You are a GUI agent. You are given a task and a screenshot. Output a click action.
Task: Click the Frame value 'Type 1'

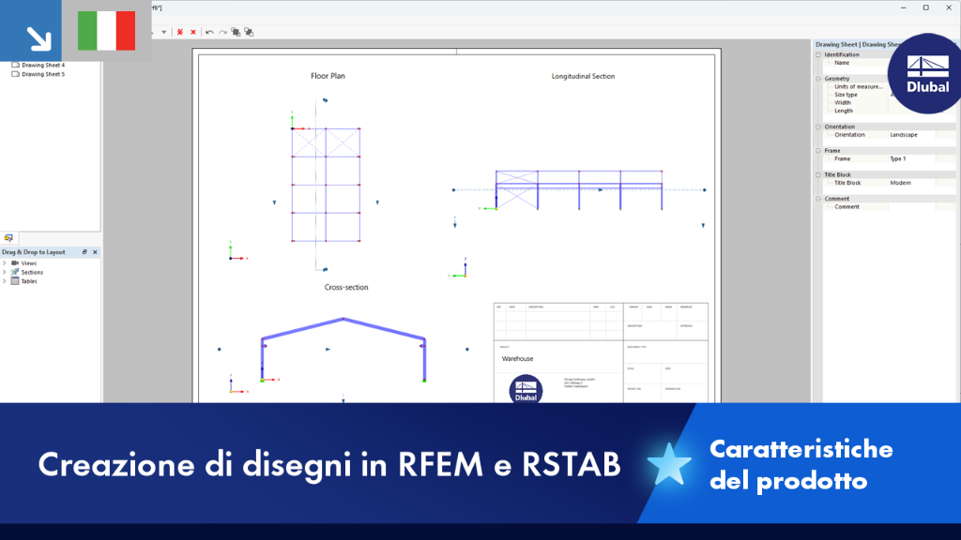coord(912,158)
